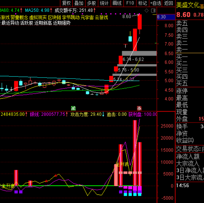Click the 美盛文化 stock name title
This screenshot has height=203, width=204.
point(188,5)
